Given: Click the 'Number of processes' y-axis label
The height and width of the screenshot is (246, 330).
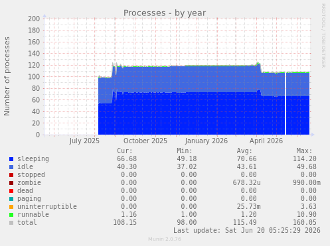Looking at the screenshot, I should [7, 76].
